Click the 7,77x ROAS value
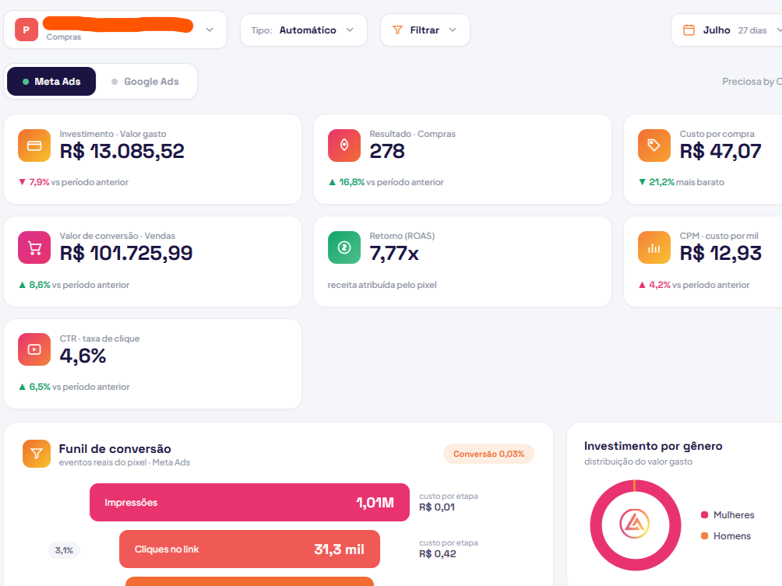 click(394, 254)
